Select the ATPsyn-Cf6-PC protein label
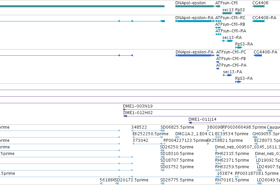280x185 pixels. point(231,52)
